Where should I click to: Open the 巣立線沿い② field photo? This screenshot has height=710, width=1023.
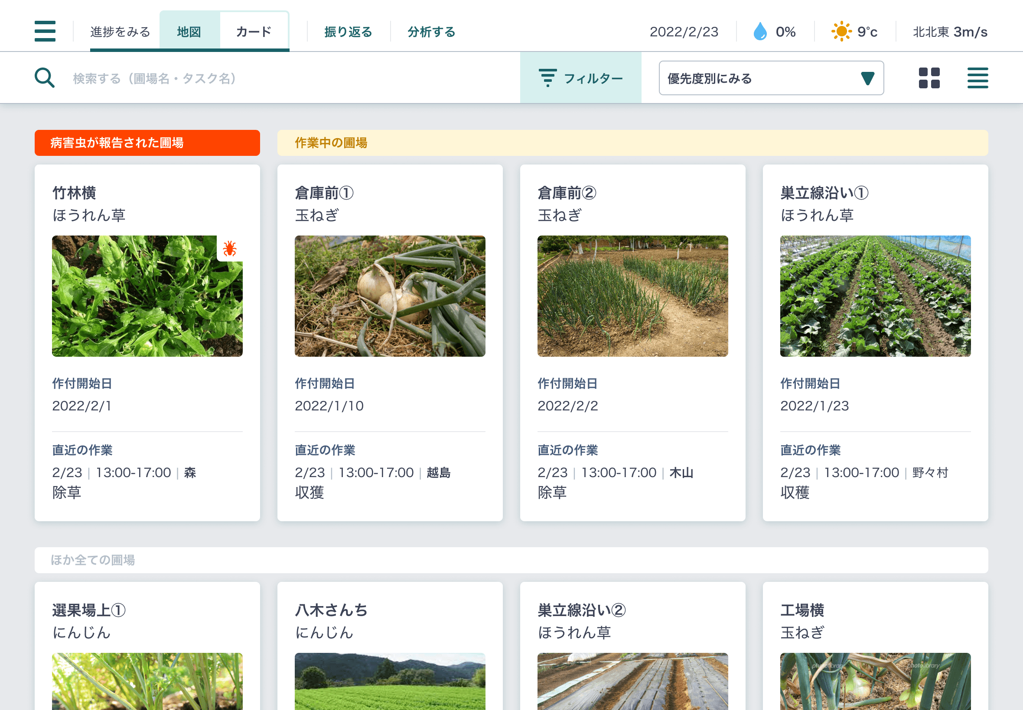point(633,681)
